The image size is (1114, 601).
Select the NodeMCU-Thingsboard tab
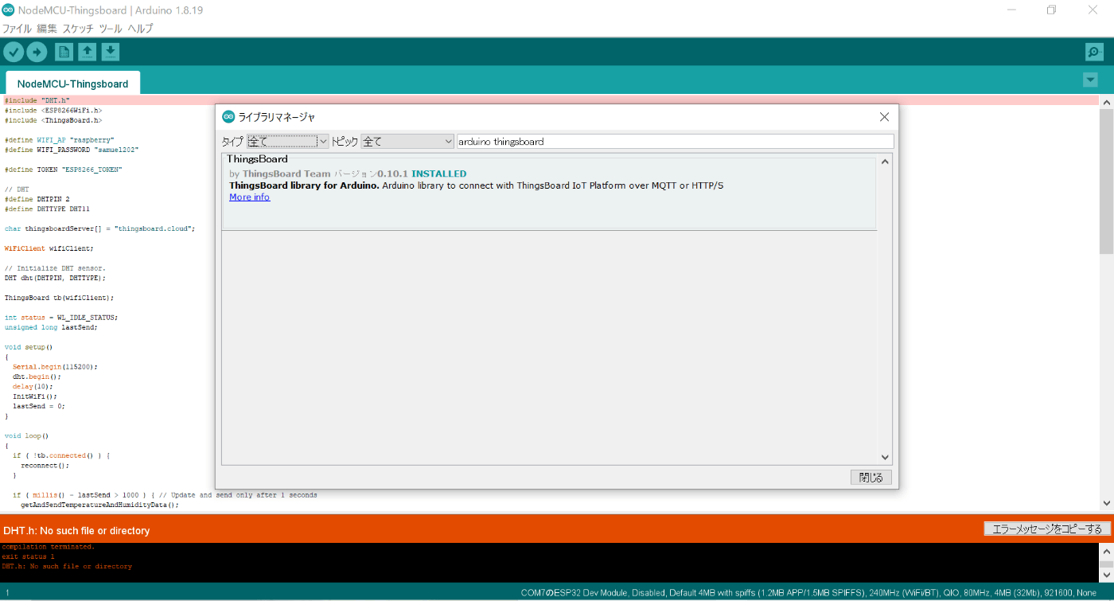tap(72, 84)
